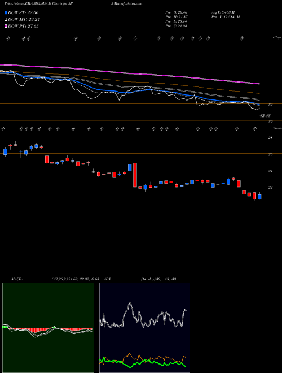Select the 'DOW ST: 22.06' legend text
Image resolution: width=282 pixels, height=373 pixels.
[23, 12]
